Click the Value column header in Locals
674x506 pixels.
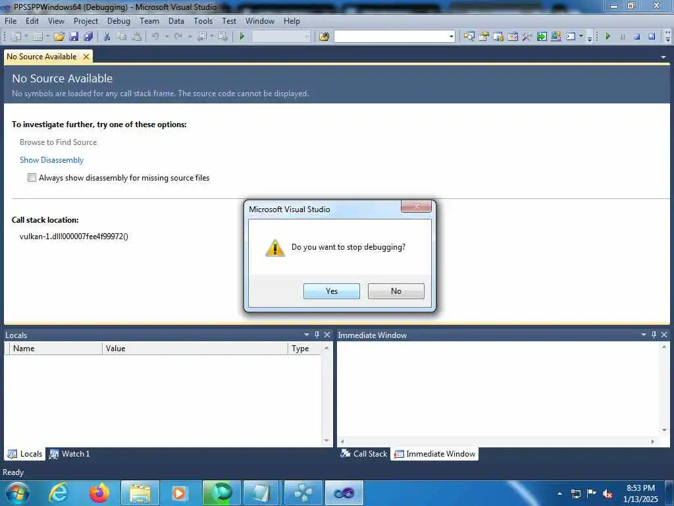[x=195, y=349]
